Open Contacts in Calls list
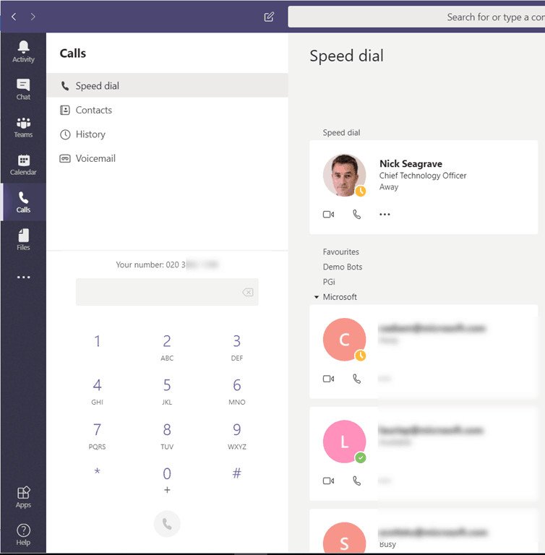The width and height of the screenshot is (545, 555). pos(167,110)
